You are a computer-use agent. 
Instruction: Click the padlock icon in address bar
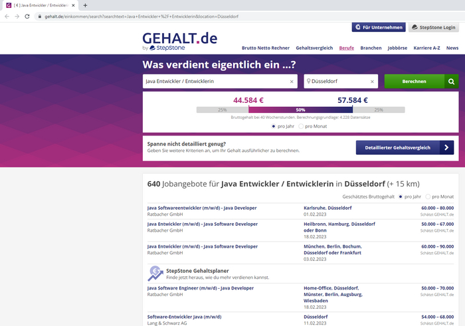(x=39, y=17)
